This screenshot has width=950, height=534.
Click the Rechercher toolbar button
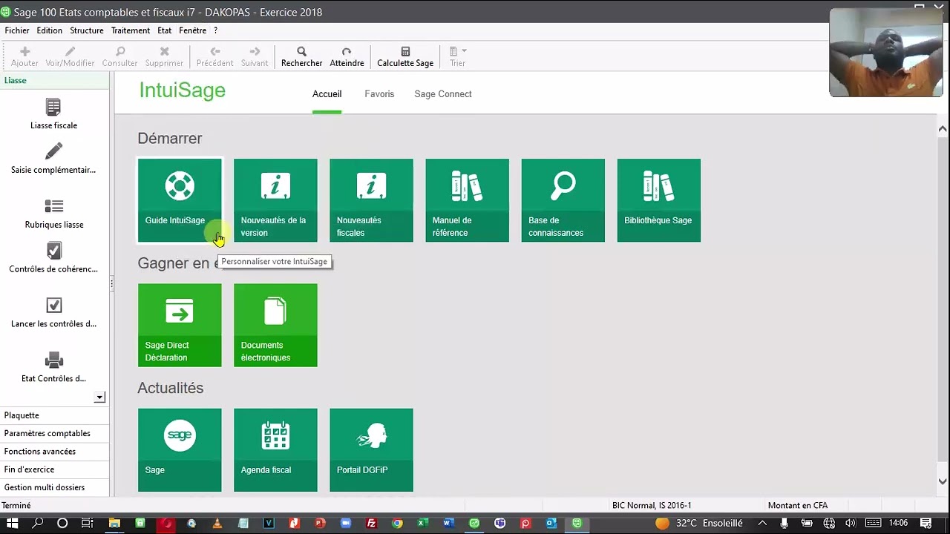pos(301,57)
